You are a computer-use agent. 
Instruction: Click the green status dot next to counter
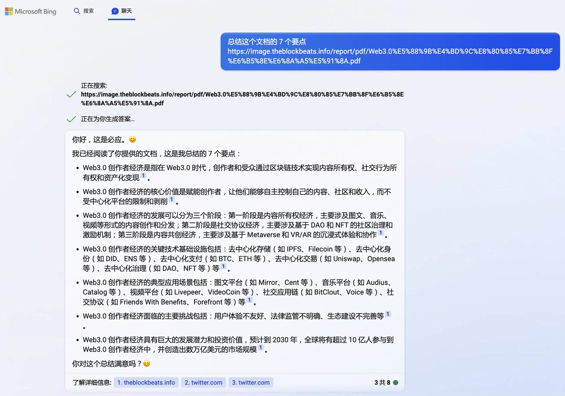point(395,382)
